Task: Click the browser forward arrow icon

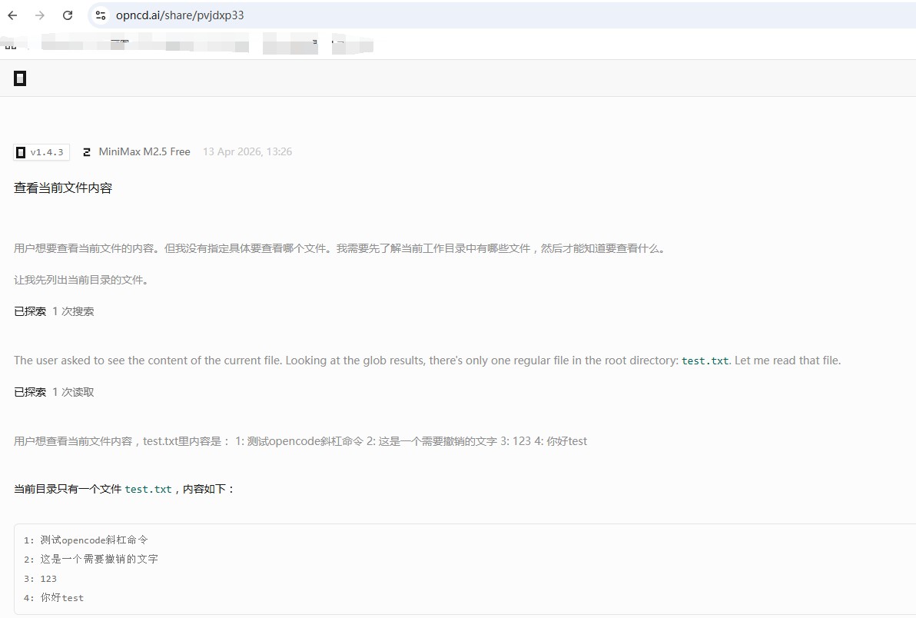Action: (39, 14)
